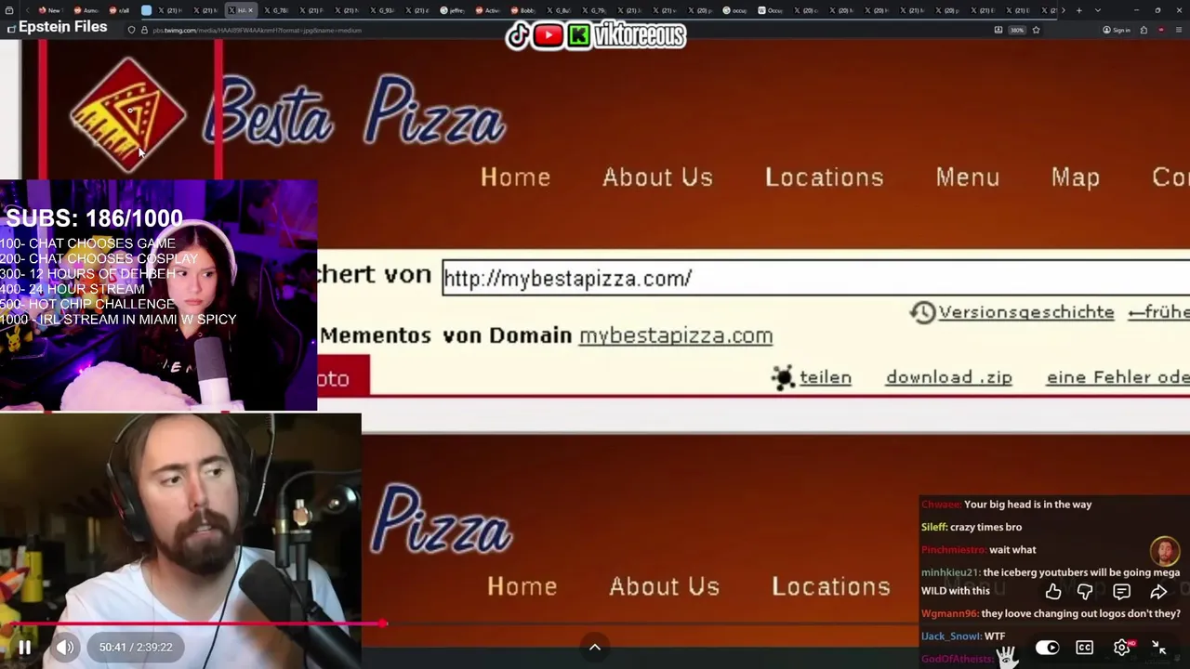Toggle the autoplay switch
Image resolution: width=1190 pixels, height=669 pixels.
[1047, 648]
